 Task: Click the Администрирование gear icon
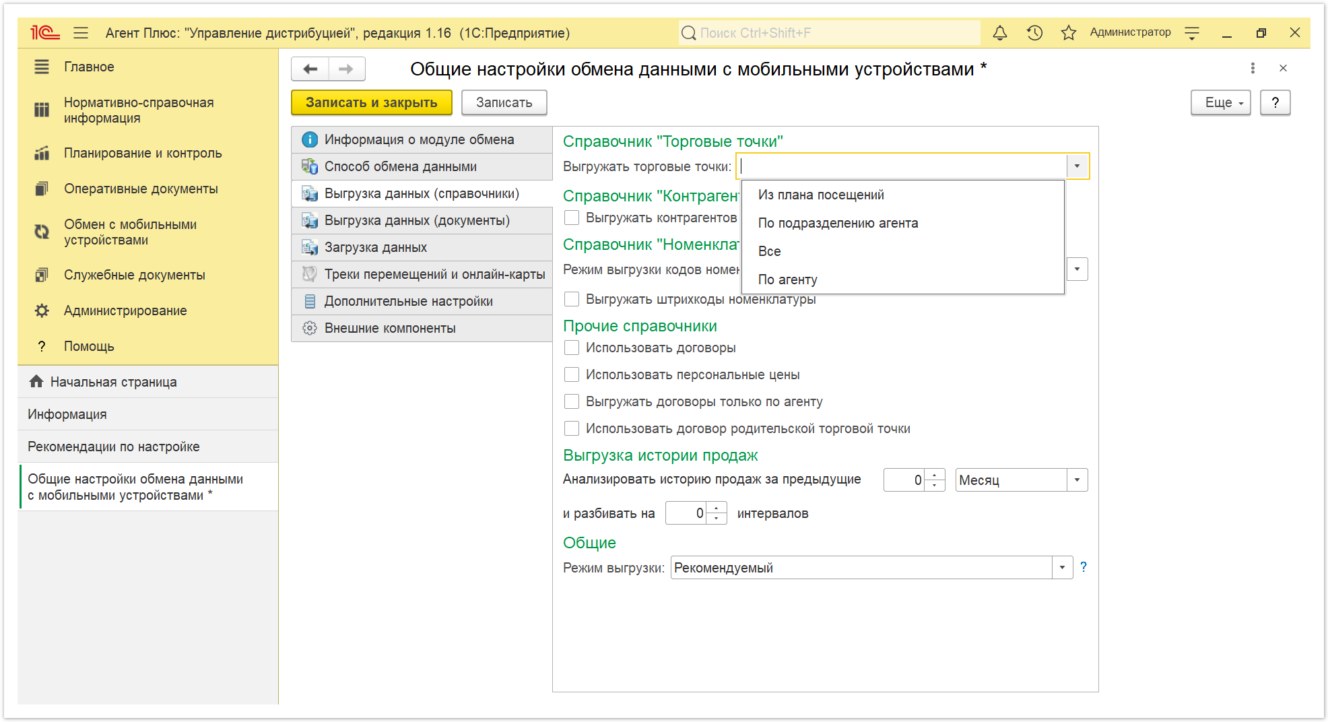[42, 310]
